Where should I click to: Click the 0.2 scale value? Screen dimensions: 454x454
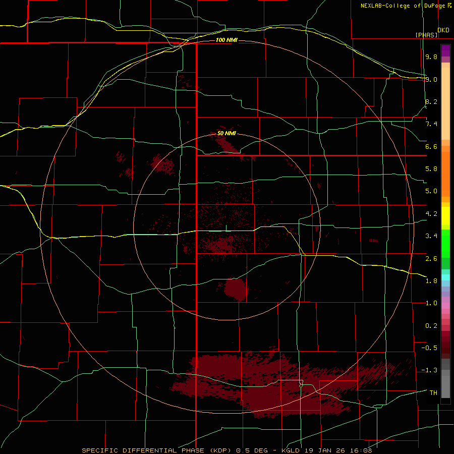click(431, 326)
